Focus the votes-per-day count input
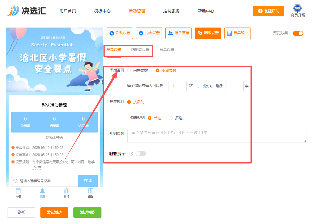This screenshot has height=224, width=315. point(178,86)
